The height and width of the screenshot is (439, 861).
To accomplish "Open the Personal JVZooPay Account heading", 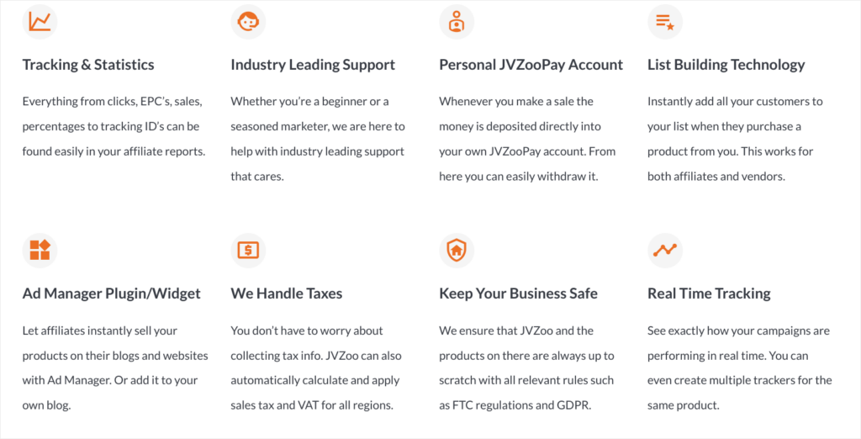I will (x=531, y=65).
